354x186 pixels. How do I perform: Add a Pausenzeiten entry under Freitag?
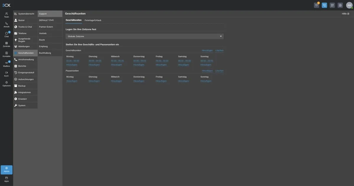tap(161, 81)
